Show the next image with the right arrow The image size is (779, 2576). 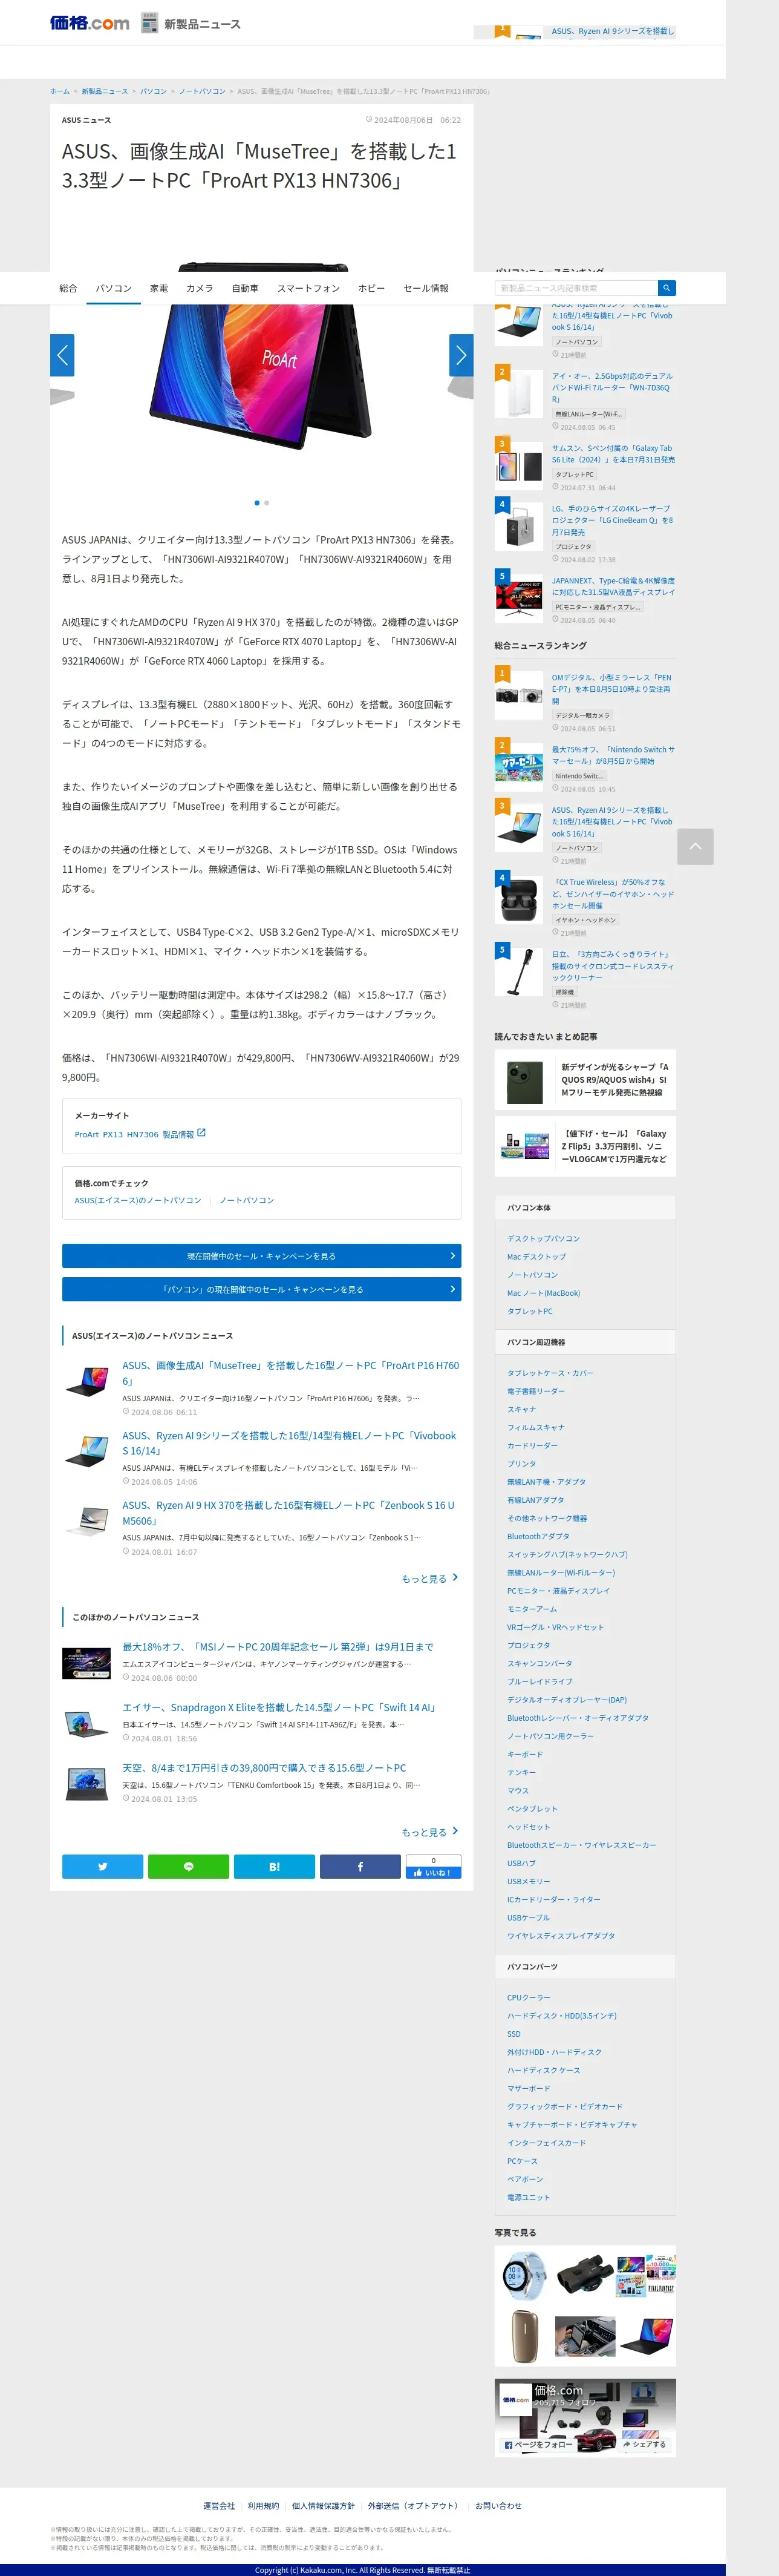click(x=461, y=355)
